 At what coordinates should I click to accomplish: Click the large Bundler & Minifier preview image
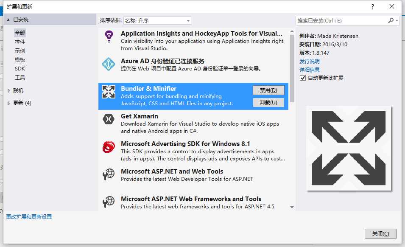(349, 148)
